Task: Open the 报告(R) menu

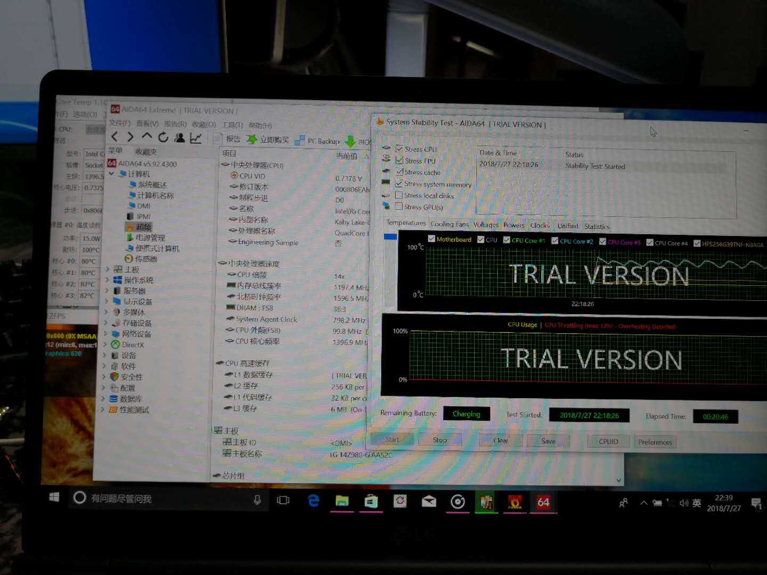Action: tap(175, 124)
